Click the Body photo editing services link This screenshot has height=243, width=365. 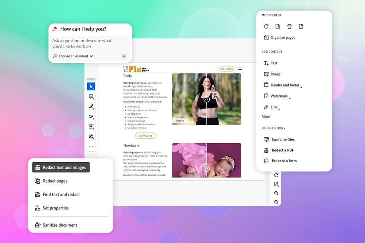pyautogui.click(x=133, y=102)
